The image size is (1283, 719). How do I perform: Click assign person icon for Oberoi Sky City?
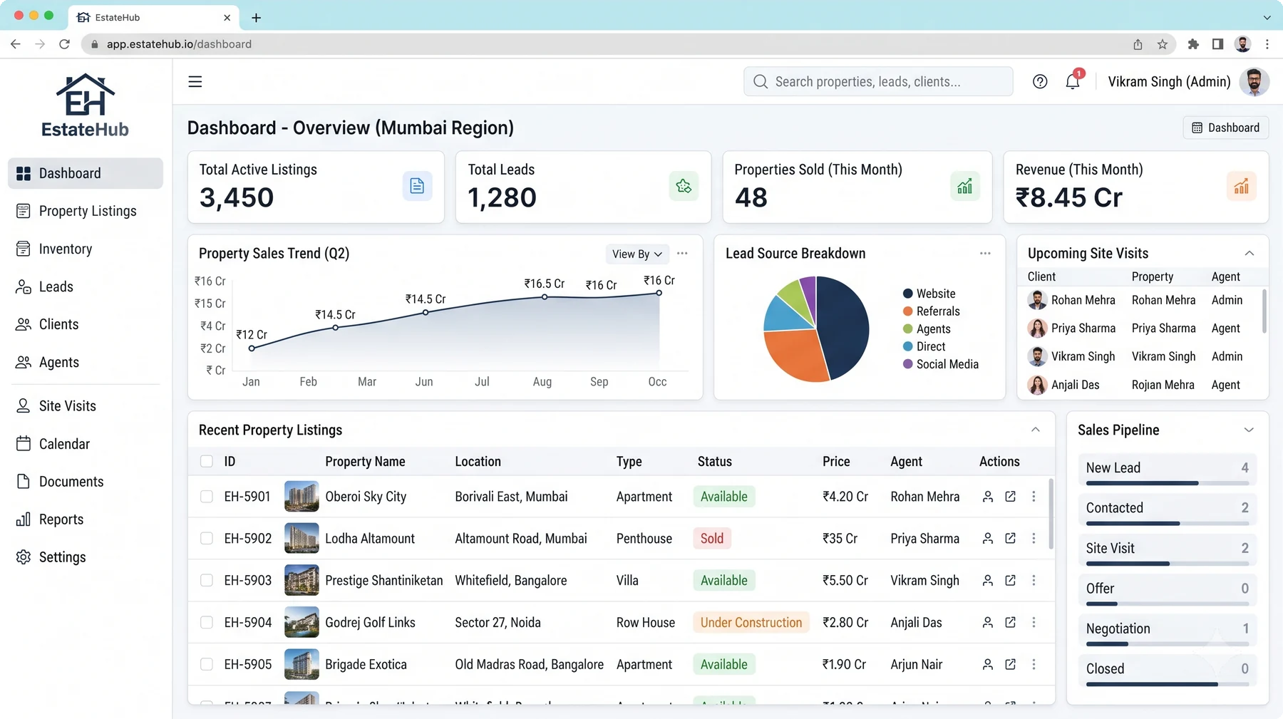coord(987,497)
